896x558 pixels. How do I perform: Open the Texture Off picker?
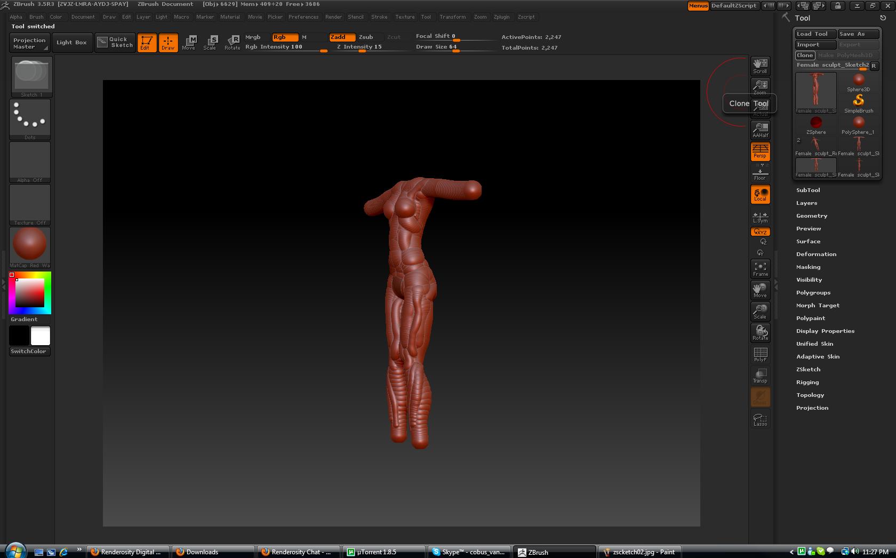pos(30,205)
